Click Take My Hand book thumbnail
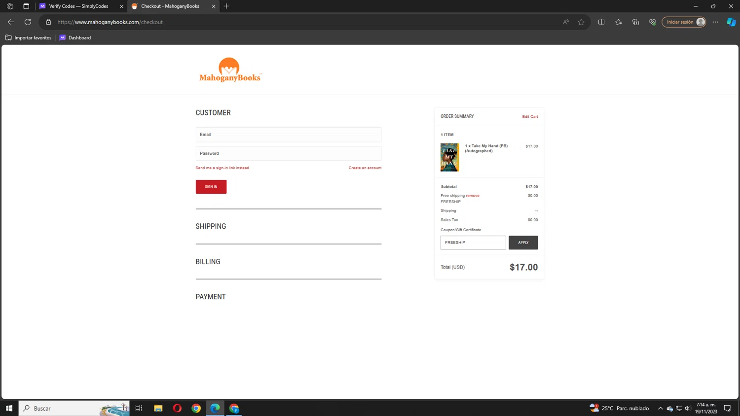The width and height of the screenshot is (740, 416). coord(449,157)
